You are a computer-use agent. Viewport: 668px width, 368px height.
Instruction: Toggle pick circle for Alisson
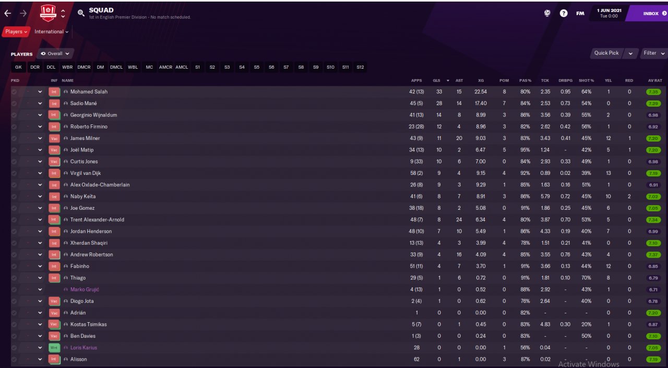[14, 359]
